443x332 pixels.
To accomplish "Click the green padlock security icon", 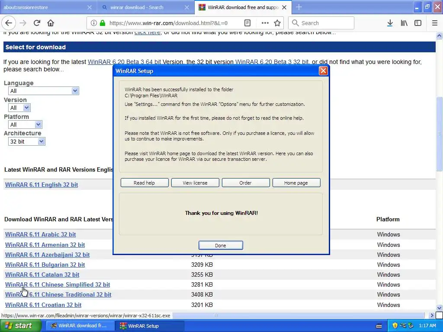I will (103, 23).
